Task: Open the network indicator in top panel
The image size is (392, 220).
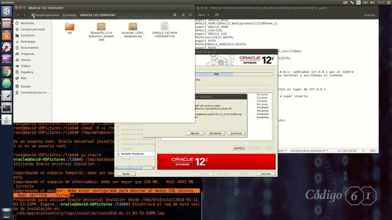Action: point(352,2)
